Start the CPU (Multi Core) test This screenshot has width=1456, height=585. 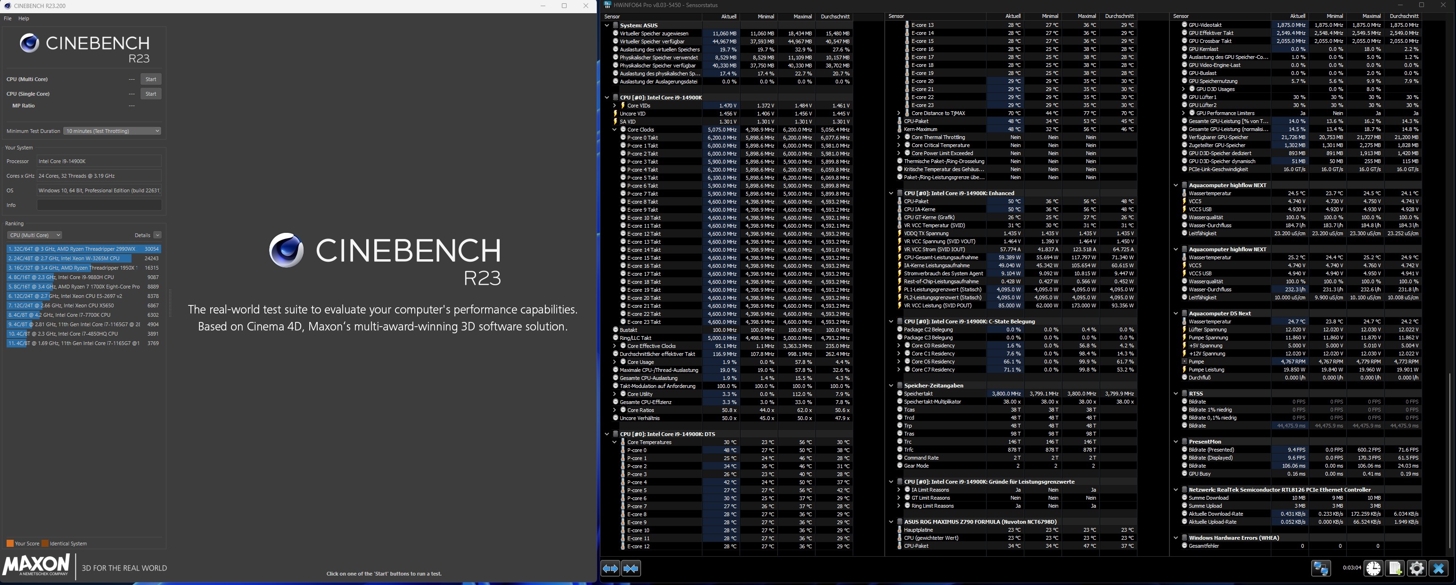click(150, 79)
